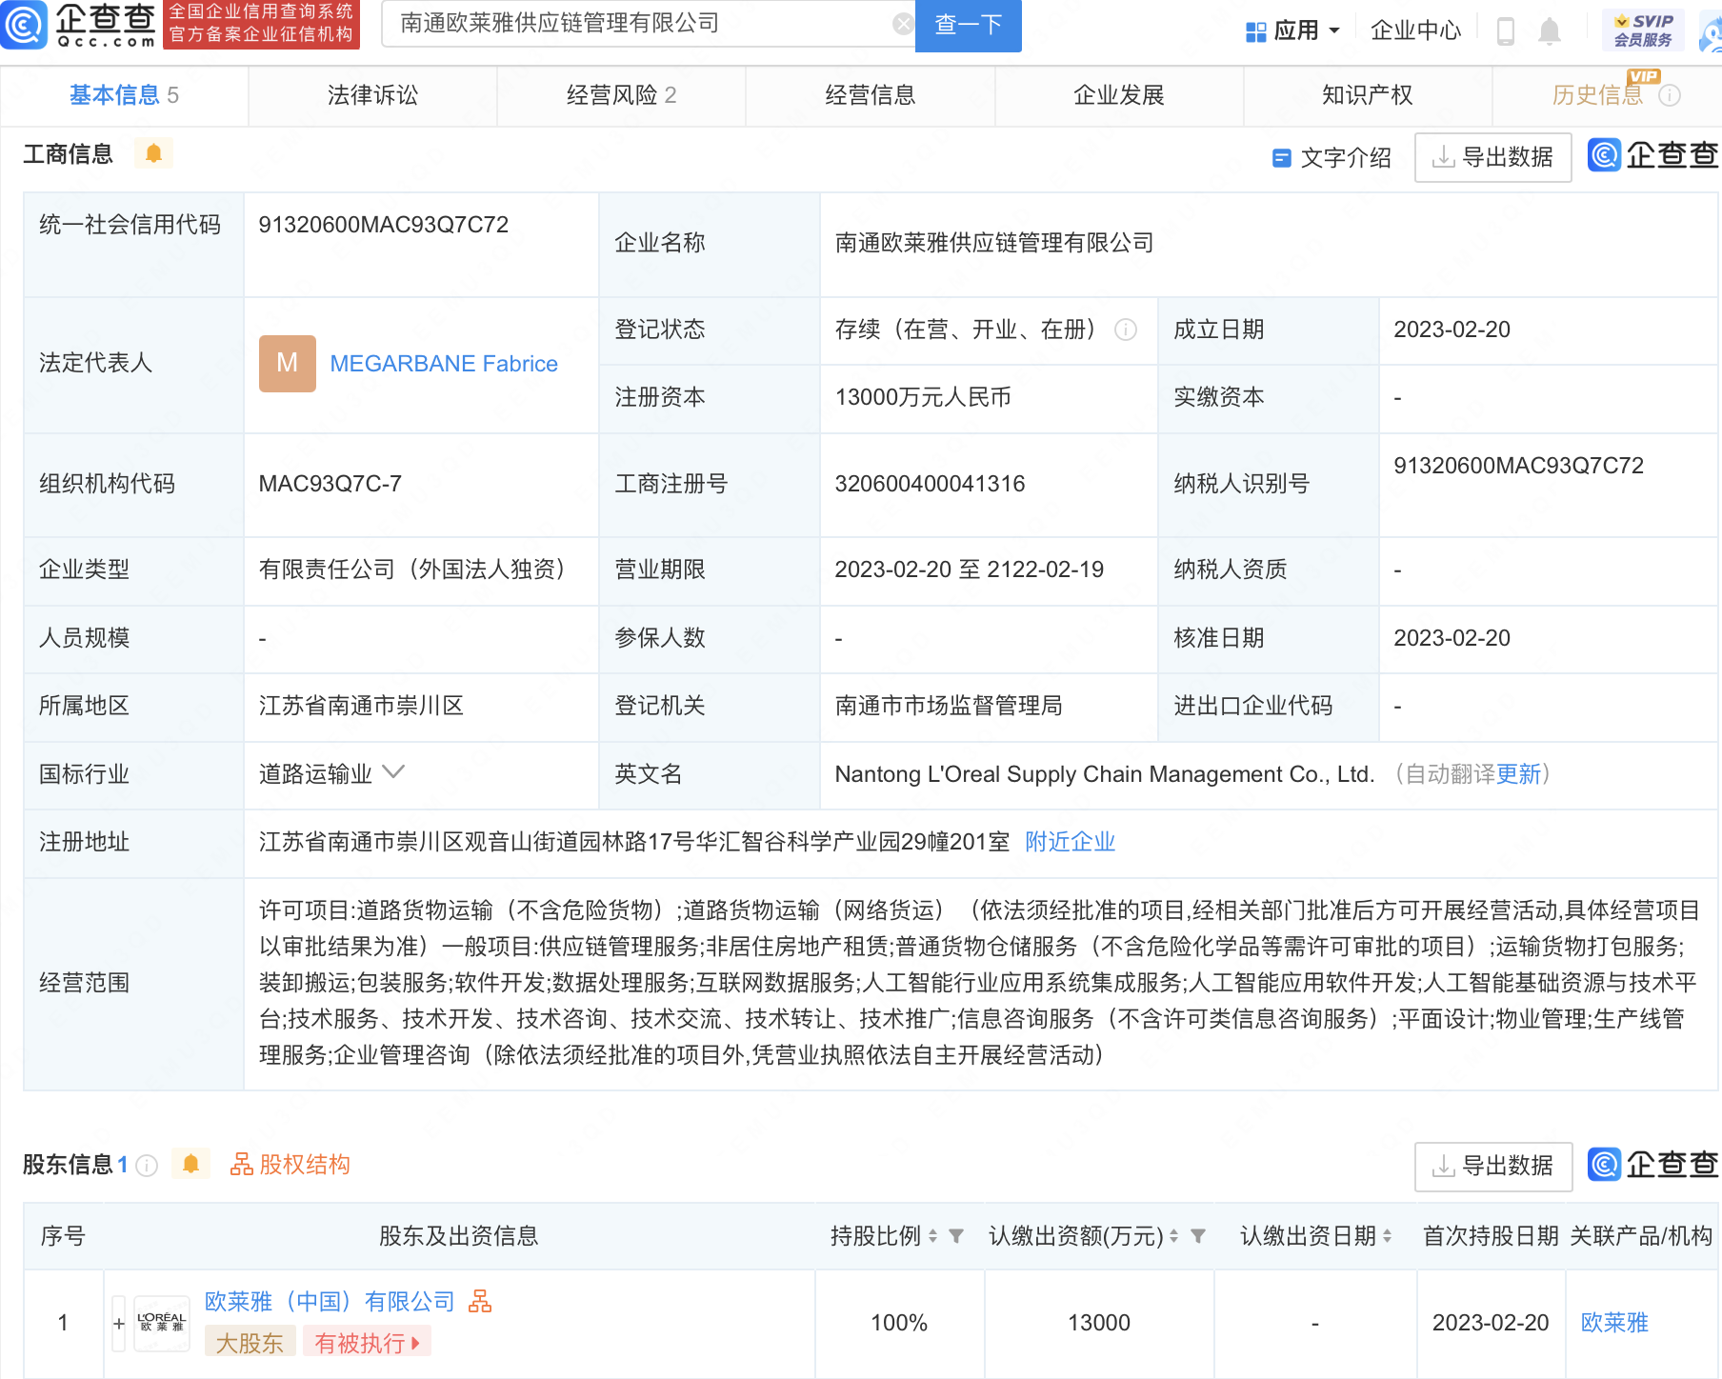Export business info via 导出数据
1722x1379 pixels.
[1492, 157]
